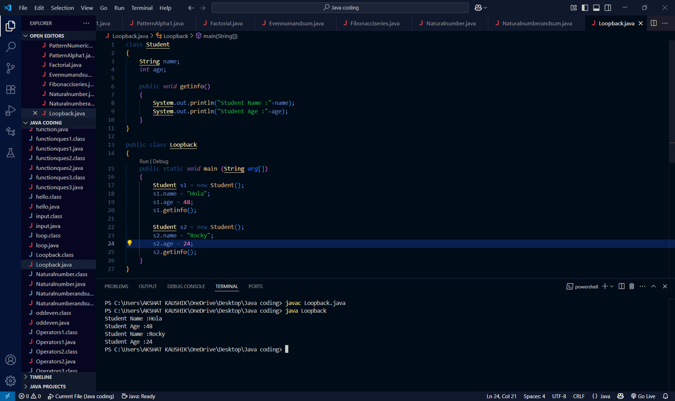Change the UTF-8 encoding selector
Image resolution: width=675 pixels, height=401 pixels.
pos(559,397)
